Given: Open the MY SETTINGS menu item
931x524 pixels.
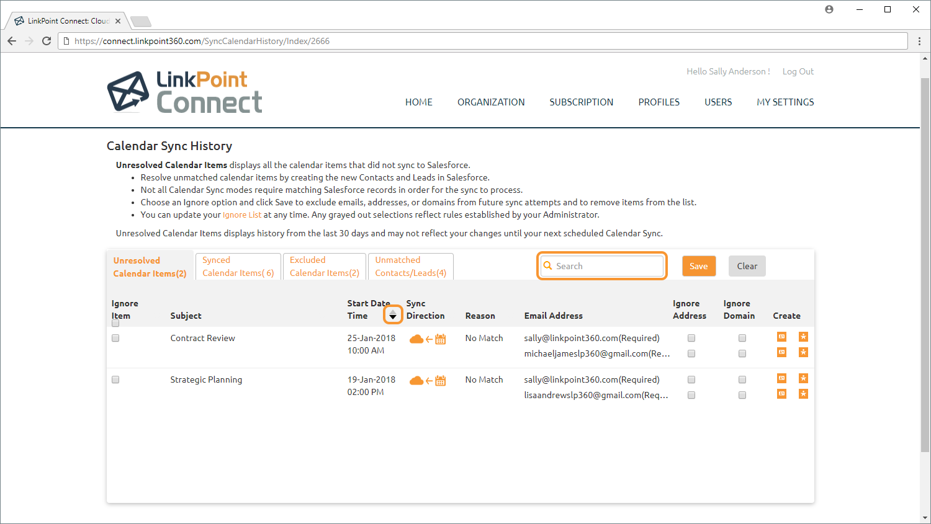Looking at the screenshot, I should coord(785,102).
